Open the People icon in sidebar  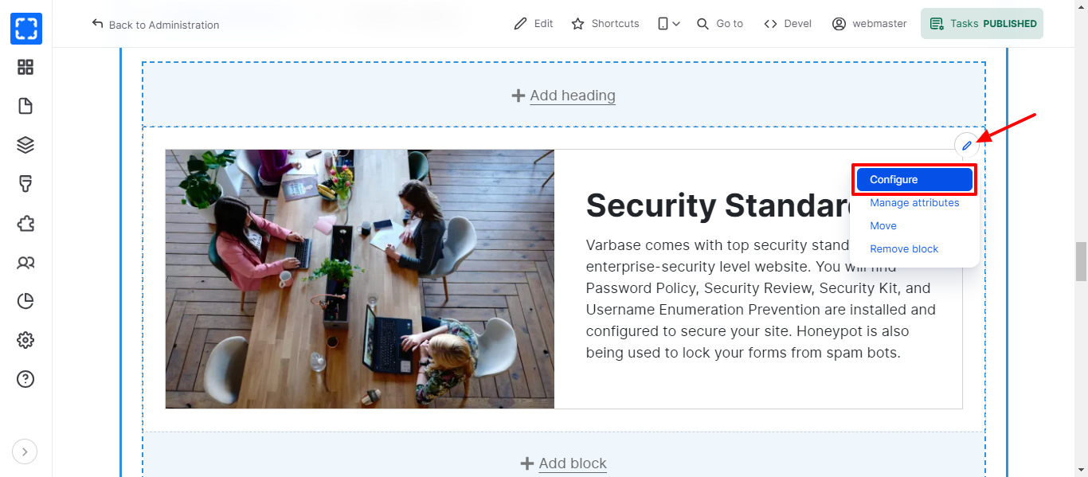point(25,262)
